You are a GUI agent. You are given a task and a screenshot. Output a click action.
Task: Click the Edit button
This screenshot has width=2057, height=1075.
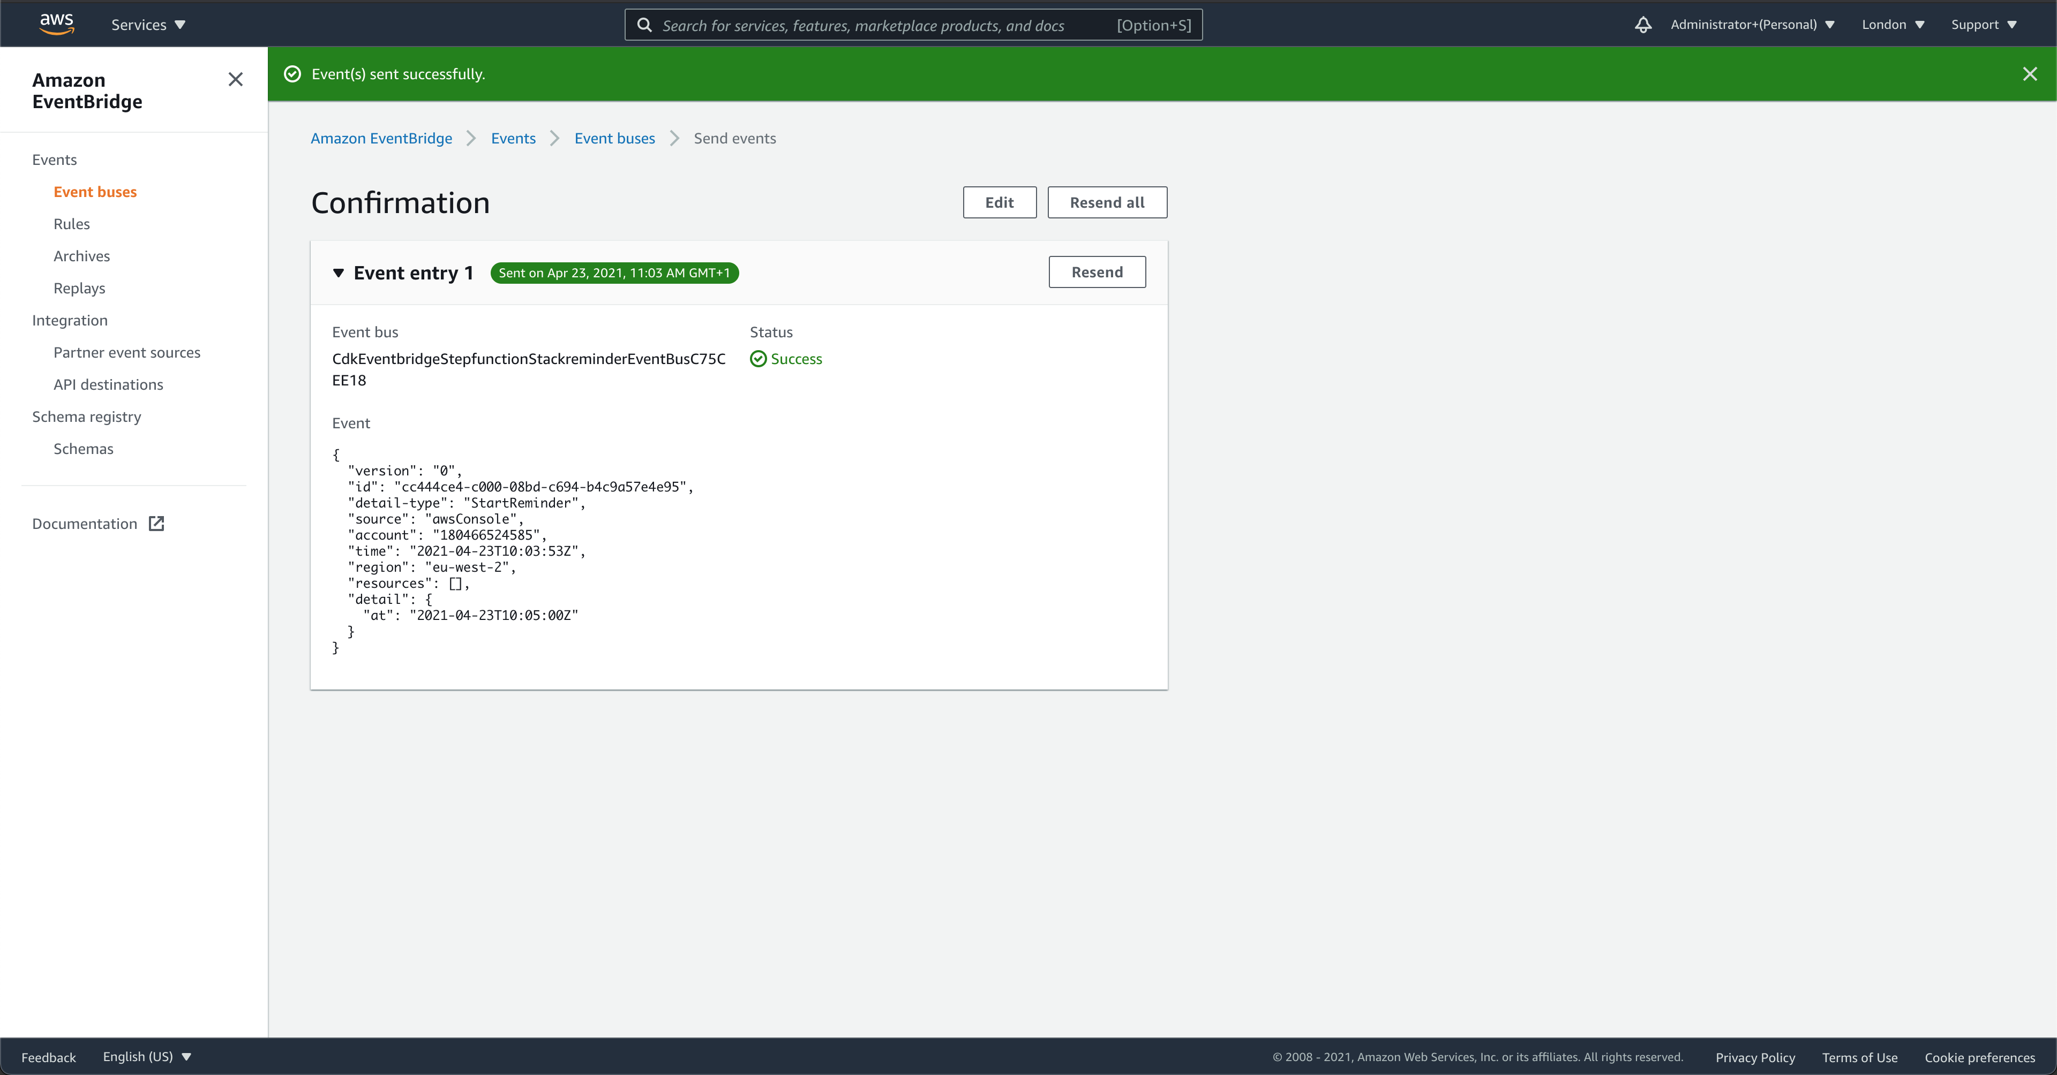tap(999, 203)
